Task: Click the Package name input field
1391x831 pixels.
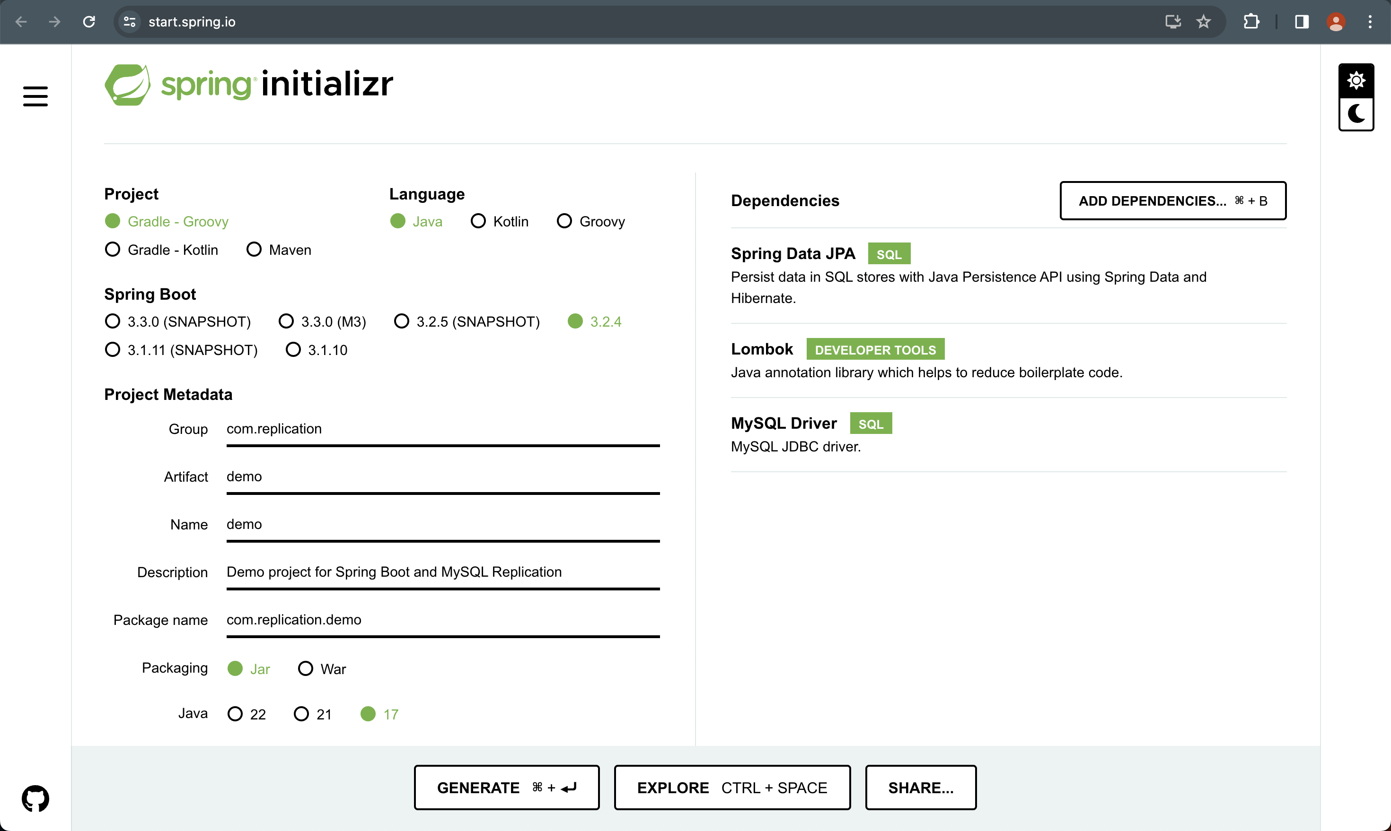Action: (x=443, y=621)
